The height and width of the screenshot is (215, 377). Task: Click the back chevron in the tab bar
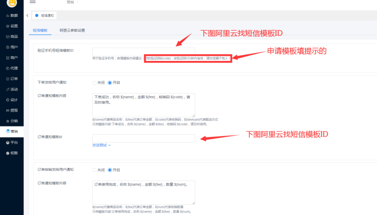[28, 15]
